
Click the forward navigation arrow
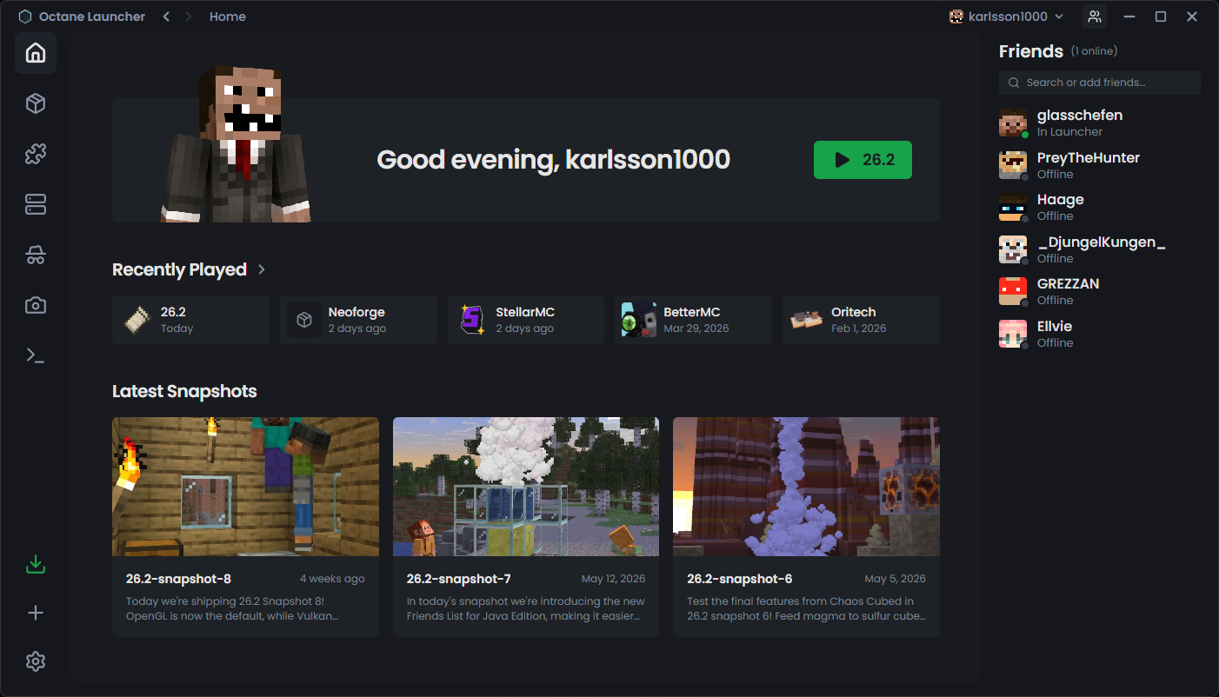pos(189,17)
